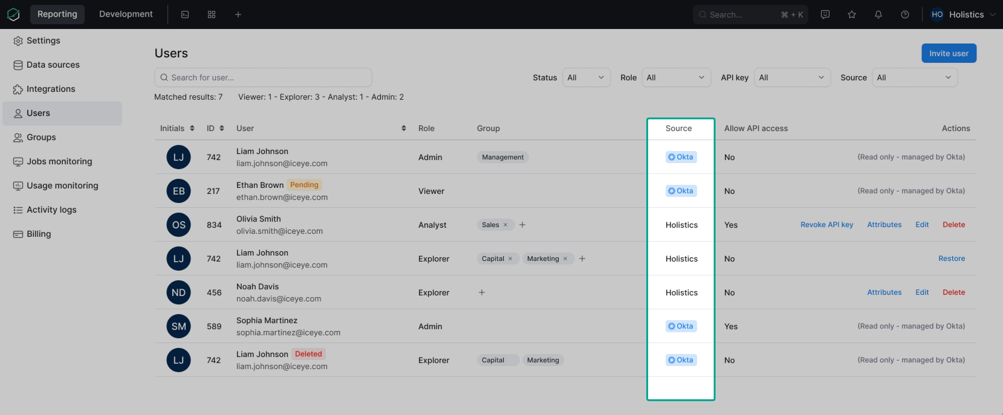Add a group to Noah Davis

[x=482, y=292]
